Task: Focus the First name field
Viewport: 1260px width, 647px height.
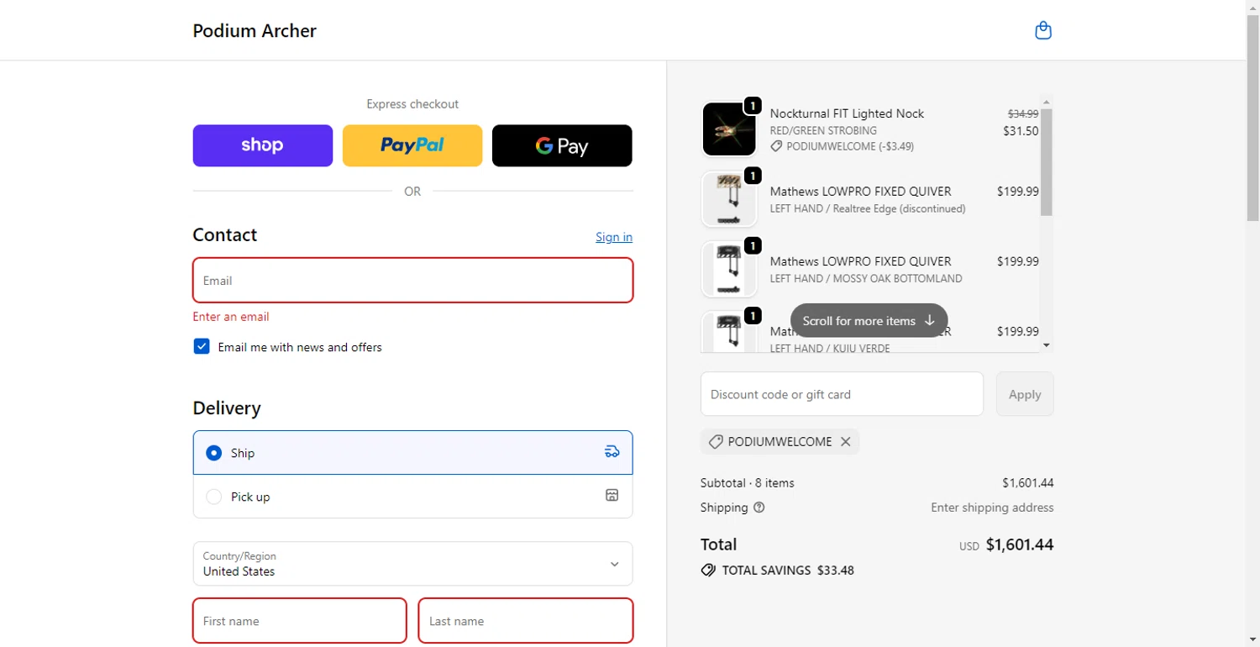Action: point(300,621)
